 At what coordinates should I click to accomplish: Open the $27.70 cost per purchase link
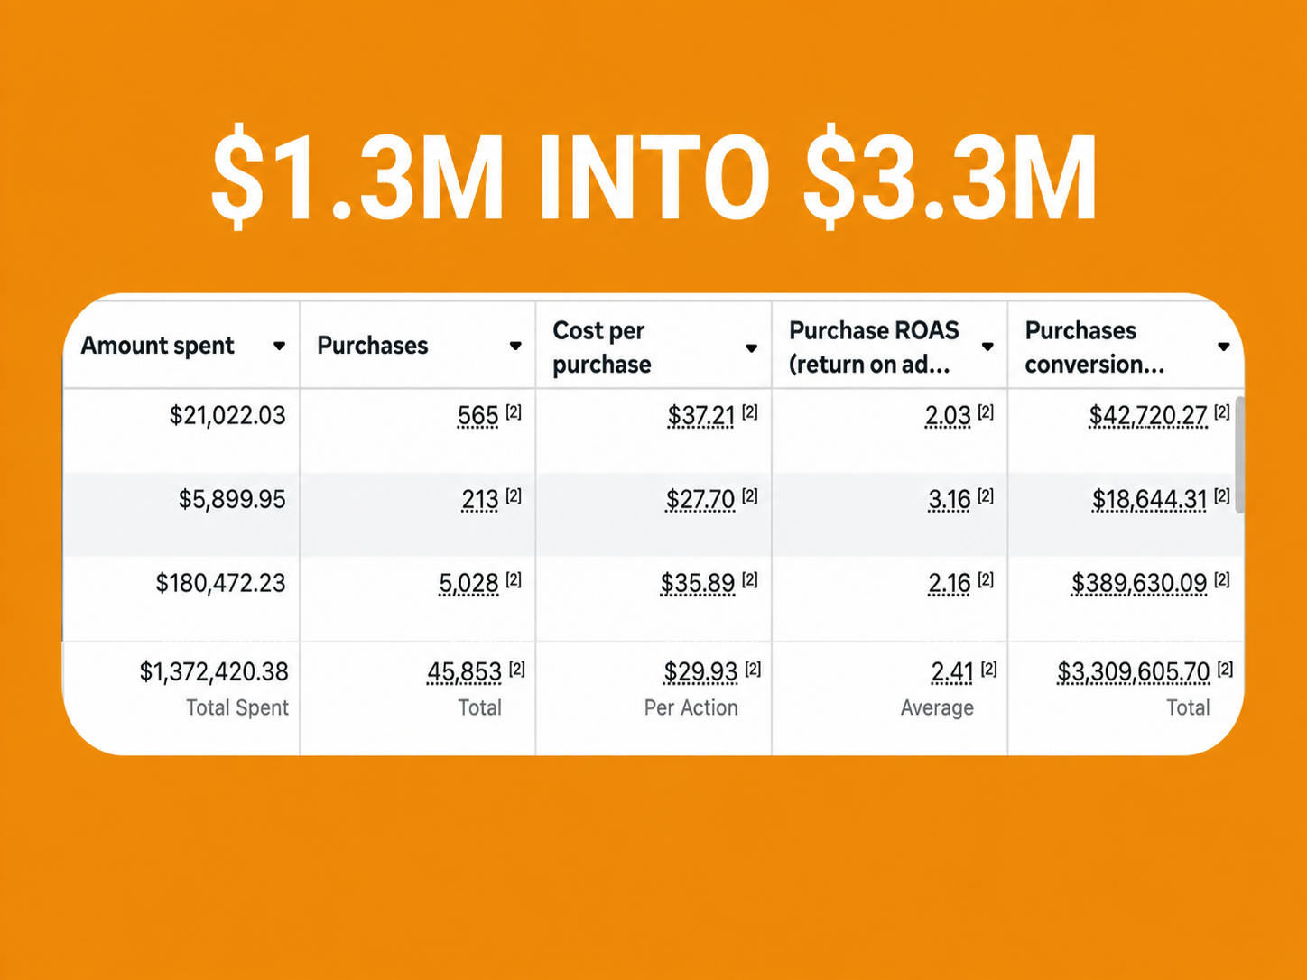tap(700, 500)
